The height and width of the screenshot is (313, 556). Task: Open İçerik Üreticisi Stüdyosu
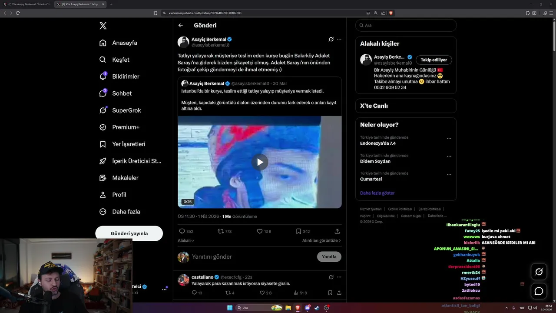click(x=130, y=161)
